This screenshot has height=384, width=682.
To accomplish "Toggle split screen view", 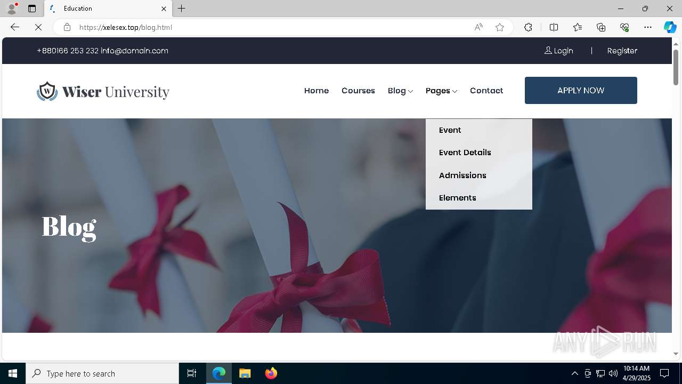I will [x=554, y=27].
